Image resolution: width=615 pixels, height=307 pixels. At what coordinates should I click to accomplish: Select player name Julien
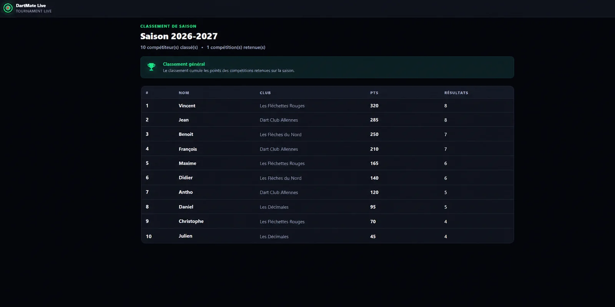coord(185,236)
